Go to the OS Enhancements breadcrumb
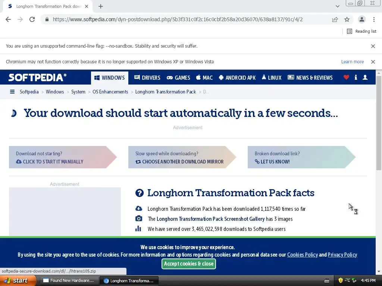This screenshot has width=382, height=286. (110, 92)
